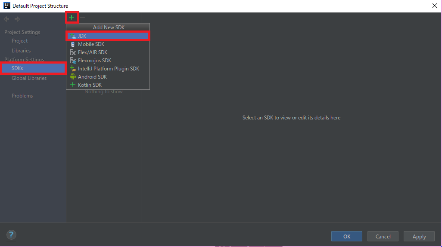The height and width of the screenshot is (247, 442).
Task: Open the Problems page
Action: click(x=22, y=96)
